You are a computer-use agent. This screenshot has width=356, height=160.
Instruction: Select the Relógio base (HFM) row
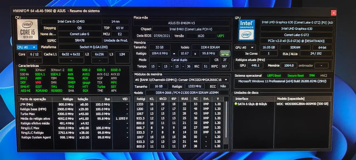(x=74, y=109)
